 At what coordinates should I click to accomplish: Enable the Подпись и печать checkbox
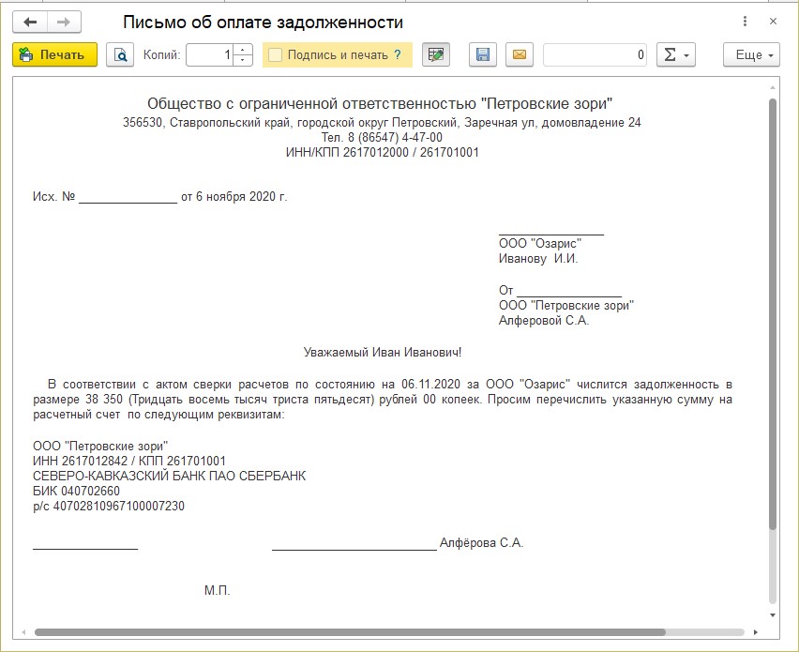[x=275, y=54]
